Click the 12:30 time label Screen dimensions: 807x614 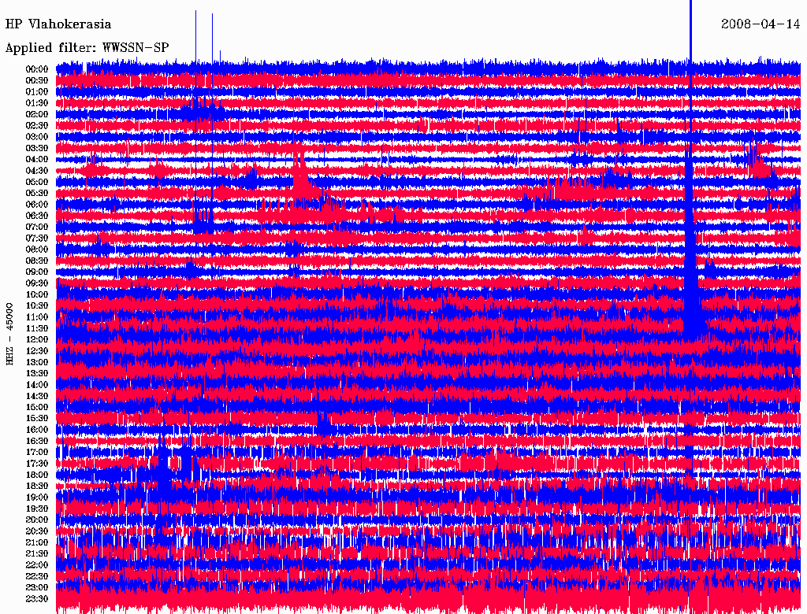37,351
